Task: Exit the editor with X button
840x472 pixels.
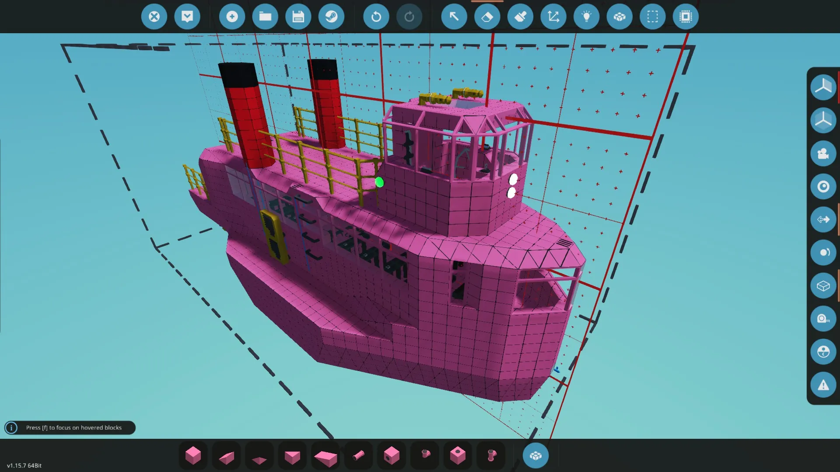Action: [154, 17]
